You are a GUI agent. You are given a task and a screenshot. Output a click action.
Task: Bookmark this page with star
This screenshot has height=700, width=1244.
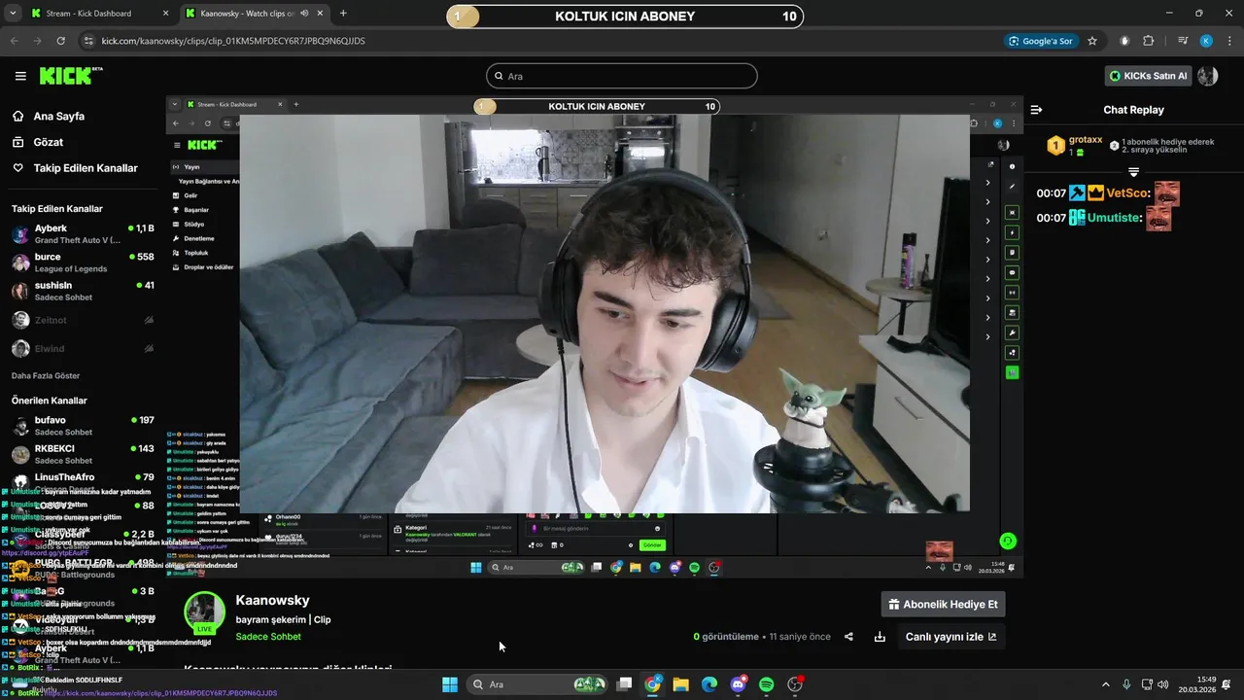pyautogui.click(x=1092, y=41)
